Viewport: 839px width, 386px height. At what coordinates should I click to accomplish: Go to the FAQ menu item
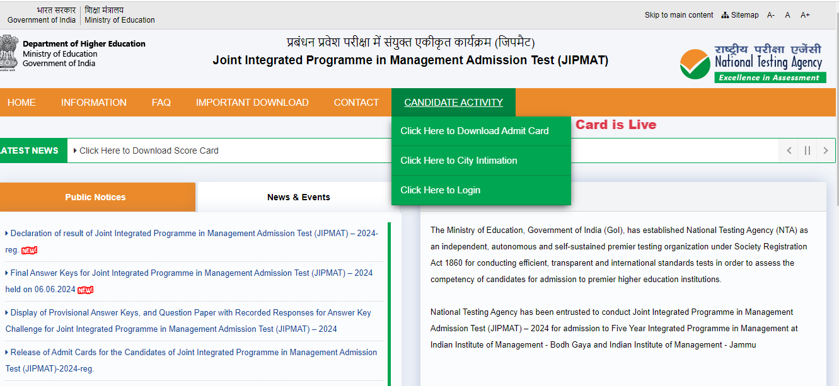point(161,103)
